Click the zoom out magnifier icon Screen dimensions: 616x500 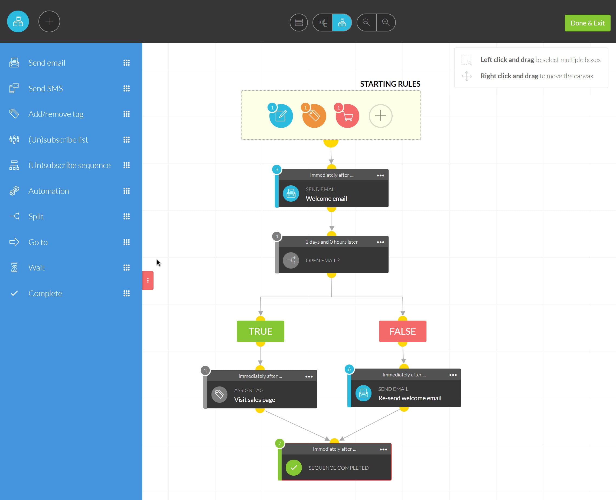(367, 22)
